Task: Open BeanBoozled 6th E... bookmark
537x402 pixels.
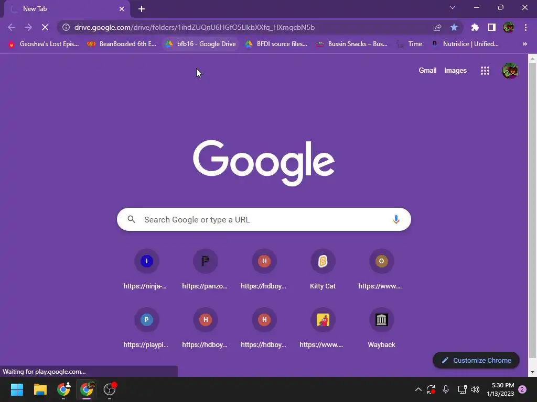Action: point(122,44)
